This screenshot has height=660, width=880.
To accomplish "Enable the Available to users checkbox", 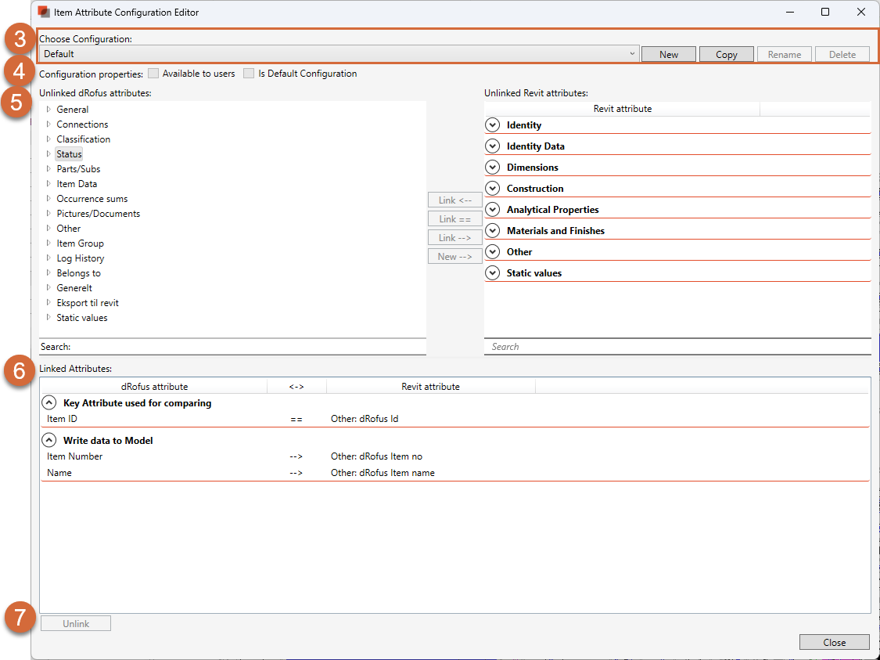I will click(x=153, y=73).
